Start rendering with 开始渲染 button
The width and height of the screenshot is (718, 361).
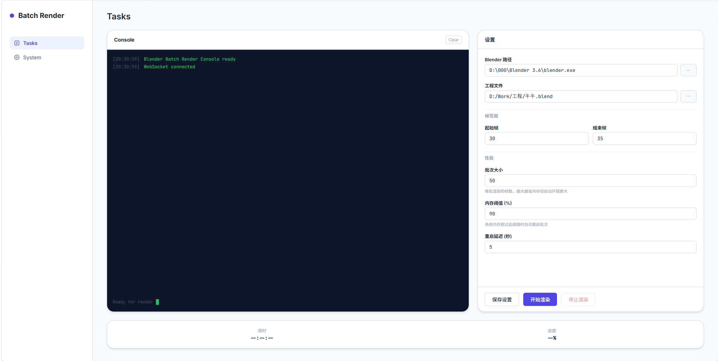pyautogui.click(x=540, y=299)
